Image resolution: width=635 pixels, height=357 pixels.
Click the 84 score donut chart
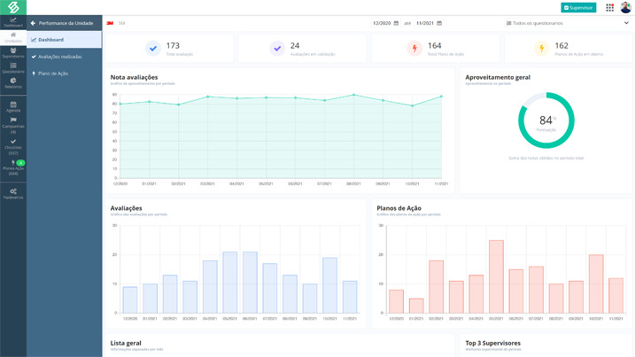(546, 120)
